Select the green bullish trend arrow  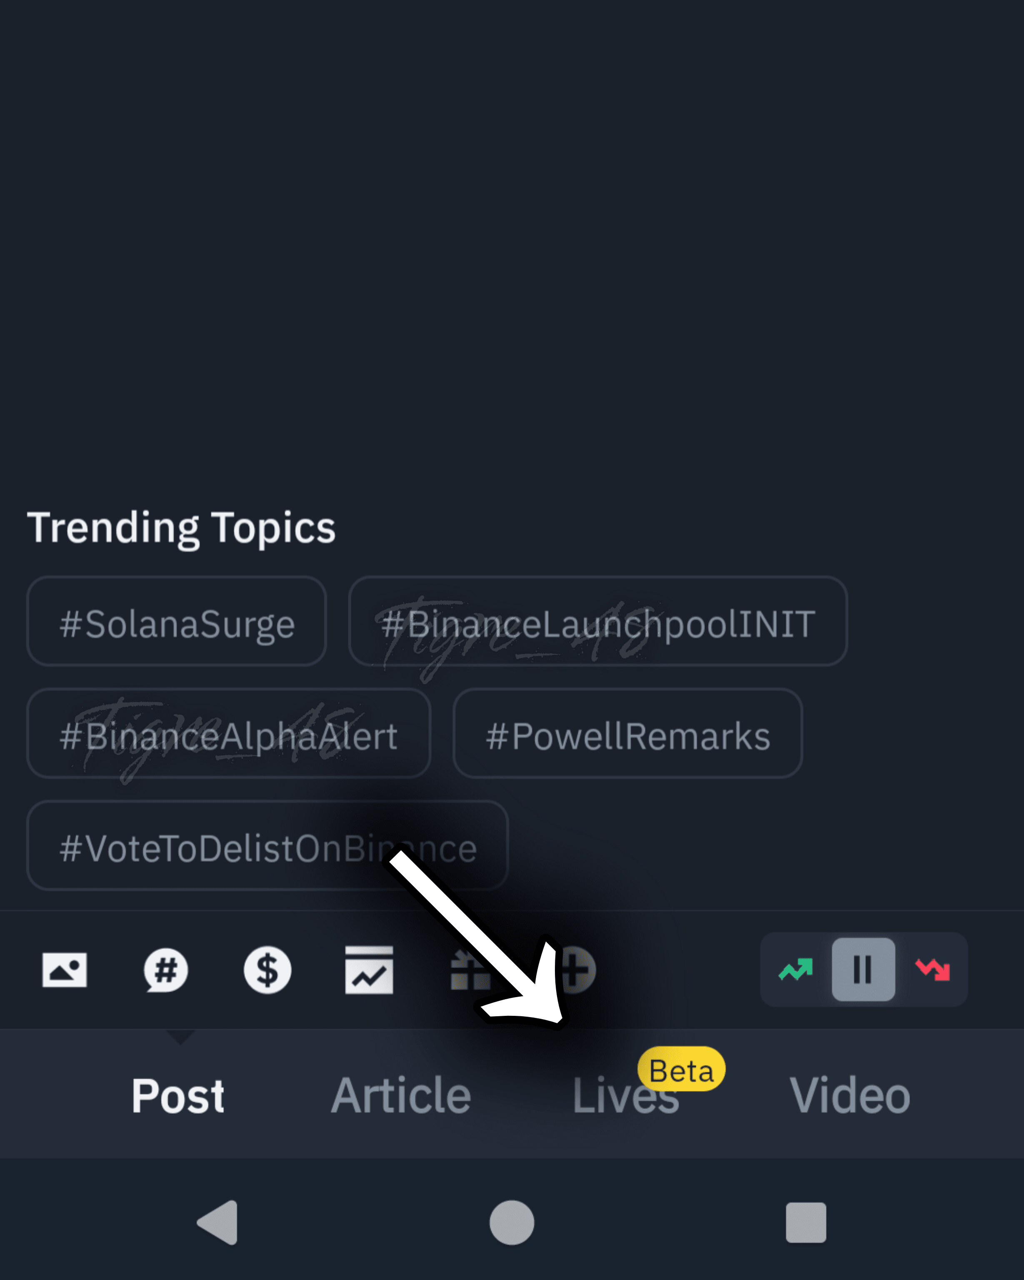795,970
